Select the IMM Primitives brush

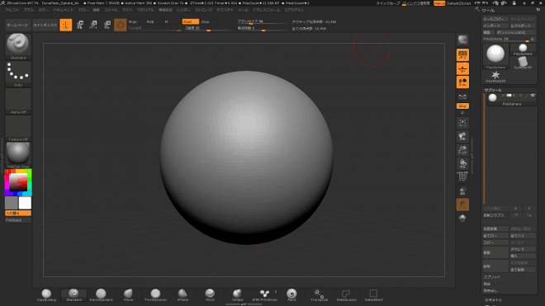pos(264,295)
